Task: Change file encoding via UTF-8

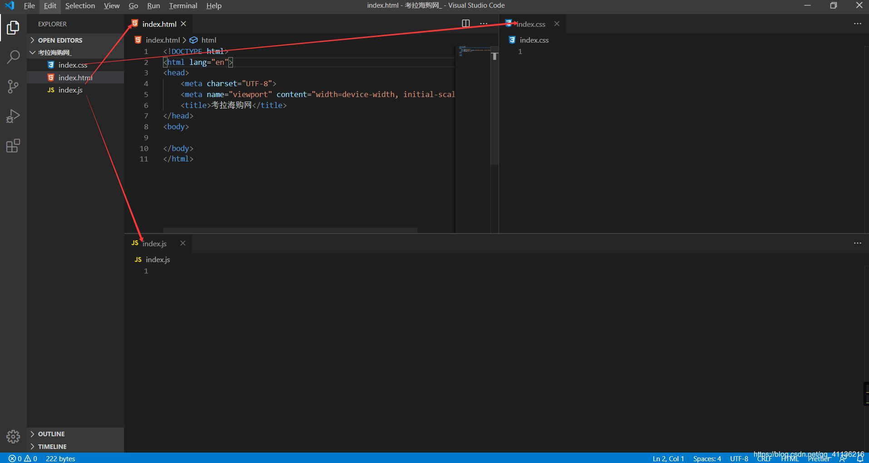Action: pos(739,458)
